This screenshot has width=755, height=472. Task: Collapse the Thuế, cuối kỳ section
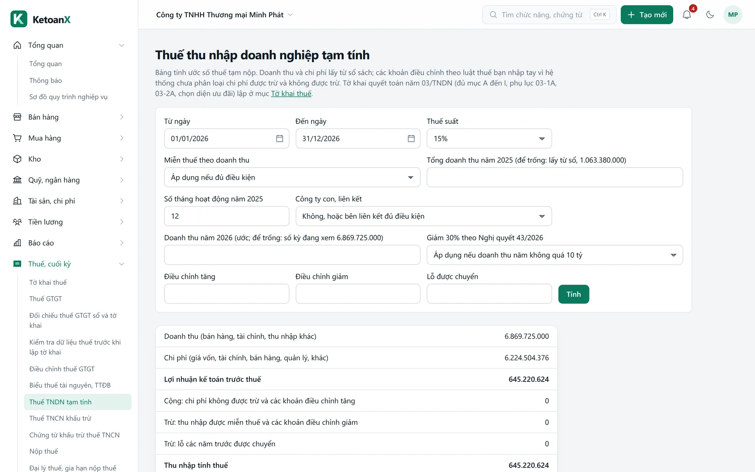click(x=122, y=264)
